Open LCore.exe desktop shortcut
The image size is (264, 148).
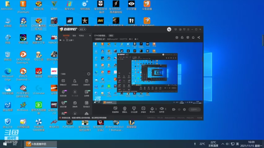39,90
